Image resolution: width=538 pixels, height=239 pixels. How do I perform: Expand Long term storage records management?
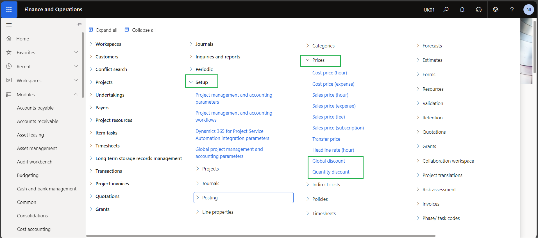[x=91, y=158]
